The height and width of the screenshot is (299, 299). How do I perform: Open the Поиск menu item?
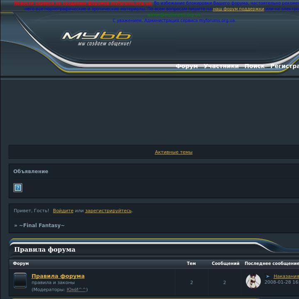click(255, 66)
